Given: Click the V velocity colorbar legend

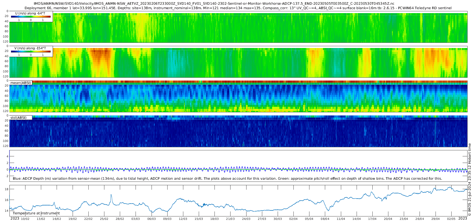Looking at the screenshot, I should point(31,51).
